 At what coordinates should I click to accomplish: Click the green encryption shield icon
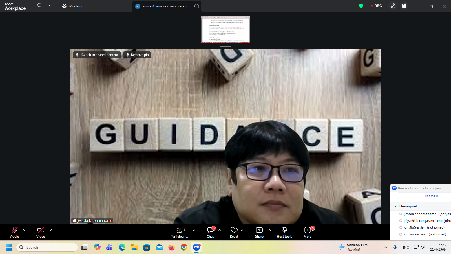point(361,6)
